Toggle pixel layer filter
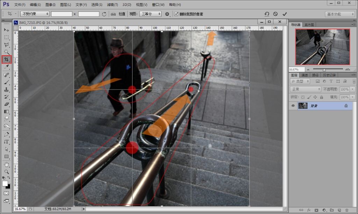358x214 pixels. tap(317, 81)
